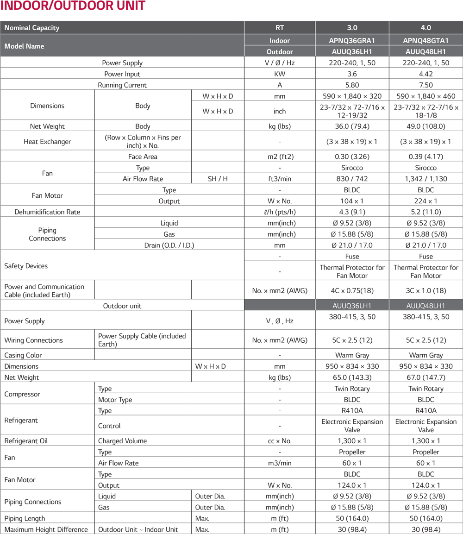Click running current value 5.80
The height and width of the screenshot is (534, 463).
(x=352, y=85)
